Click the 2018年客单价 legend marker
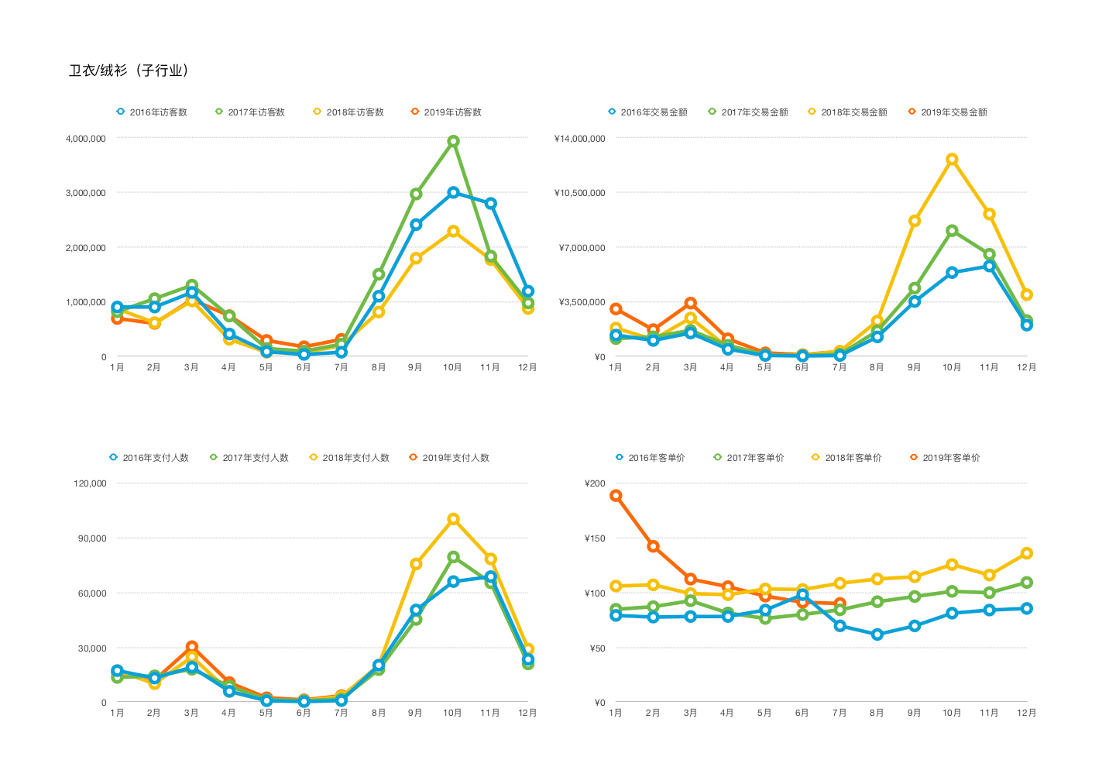Image resolution: width=1109 pixels, height=767 pixels. pyautogui.click(x=815, y=457)
